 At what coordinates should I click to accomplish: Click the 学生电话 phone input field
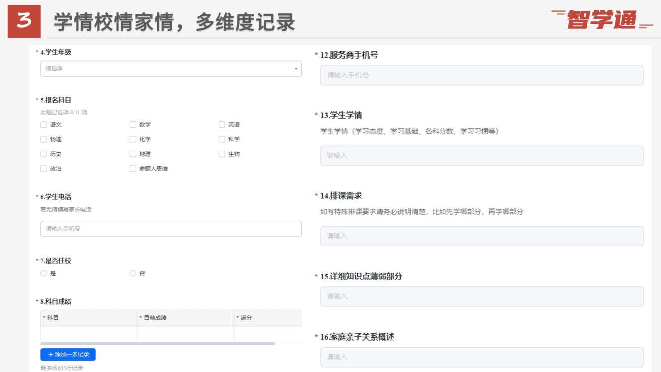tap(171, 229)
